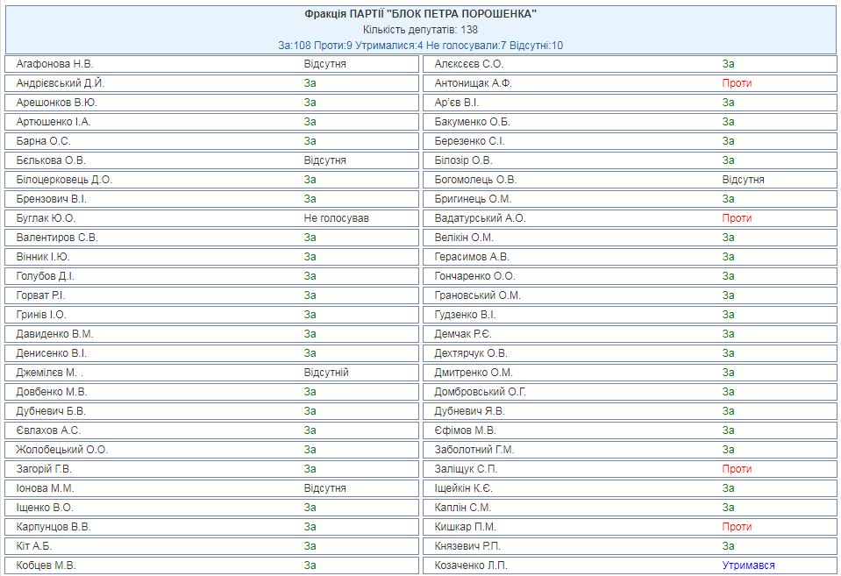
Task: Select deputy name Білоцерковець Д.О.
Action: [64, 180]
